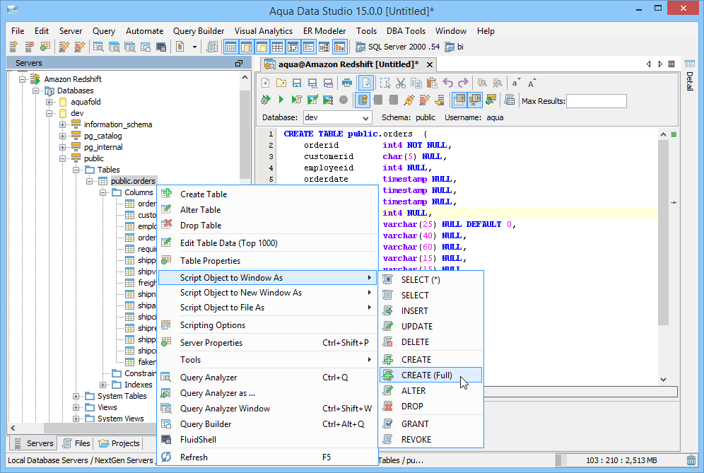Open Script Object to File As submenu
Image resolution: width=704 pixels, height=473 pixels.
coord(267,308)
